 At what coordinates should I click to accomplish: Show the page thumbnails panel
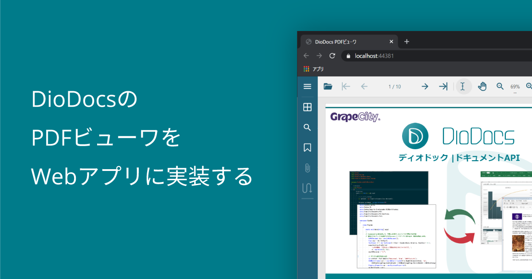tap(307, 107)
